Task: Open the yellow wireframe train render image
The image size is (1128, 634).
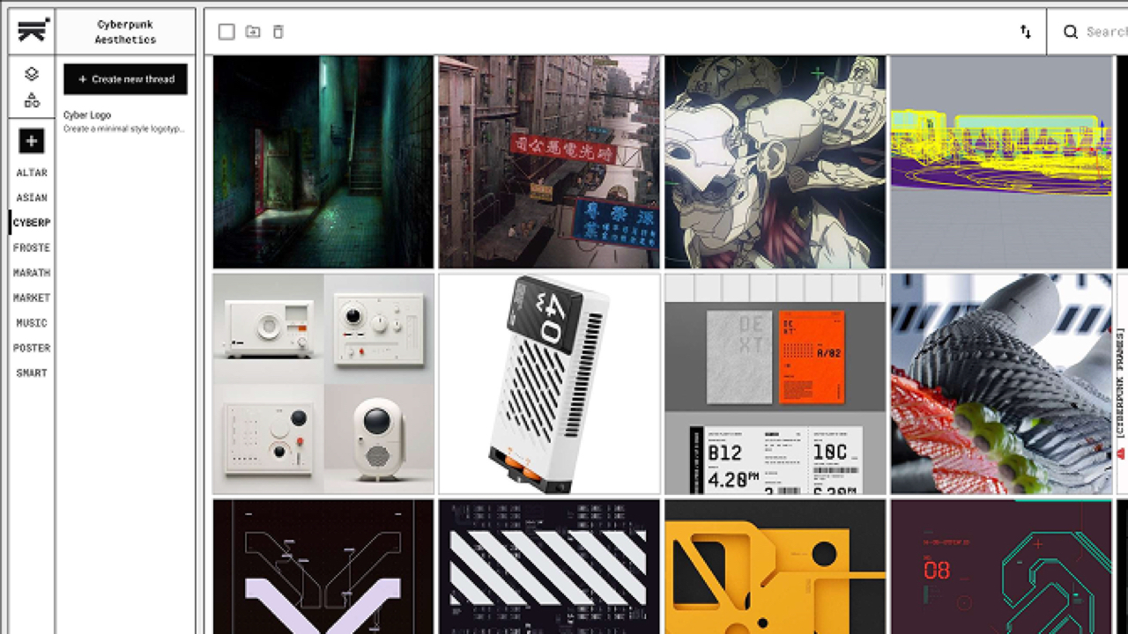Action: pos(1000,162)
